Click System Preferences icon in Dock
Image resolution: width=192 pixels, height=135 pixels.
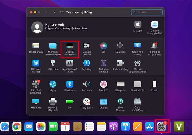162,126
